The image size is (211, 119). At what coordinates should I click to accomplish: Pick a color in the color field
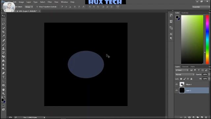[x=192, y=39]
